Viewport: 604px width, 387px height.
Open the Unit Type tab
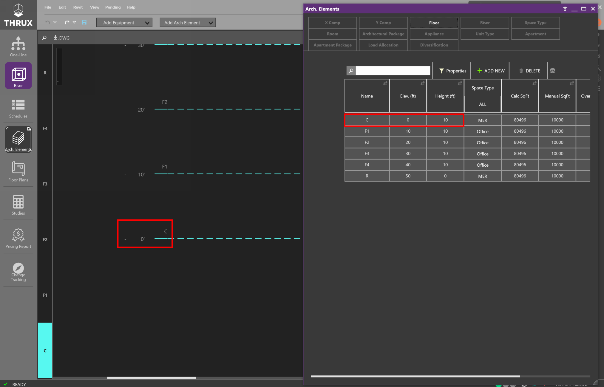click(485, 34)
